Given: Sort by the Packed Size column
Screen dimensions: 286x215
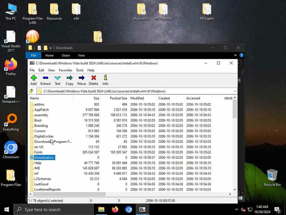Looking at the screenshot, I should pyautogui.click(x=115, y=98).
